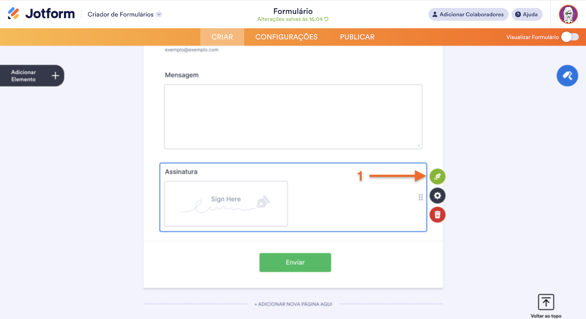Click the Voltar ao topo arrow icon

(546, 302)
